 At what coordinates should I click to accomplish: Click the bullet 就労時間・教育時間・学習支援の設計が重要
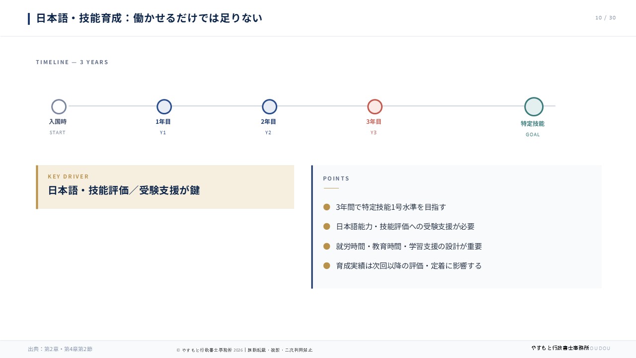[x=409, y=246]
